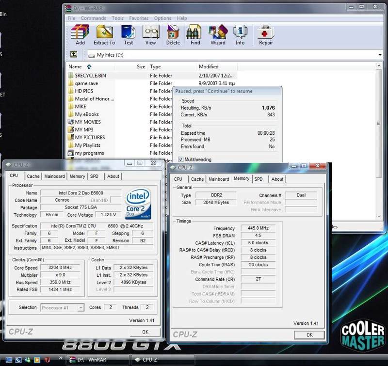Click OK in the left CPU-Z window
Viewport: 388px width, 366px height.
click(x=145, y=332)
